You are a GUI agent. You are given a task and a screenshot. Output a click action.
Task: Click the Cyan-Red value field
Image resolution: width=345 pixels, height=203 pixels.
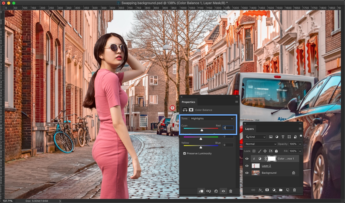[x=228, y=128]
